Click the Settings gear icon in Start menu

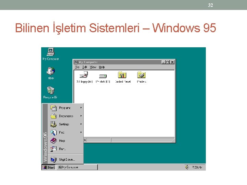tap(54, 124)
